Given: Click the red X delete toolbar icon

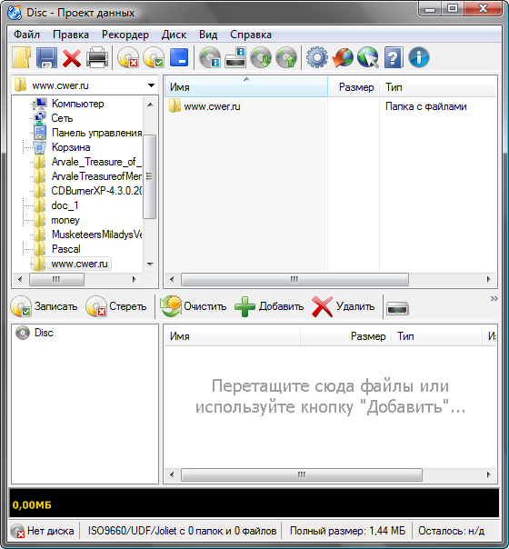Looking at the screenshot, I should click(x=72, y=58).
